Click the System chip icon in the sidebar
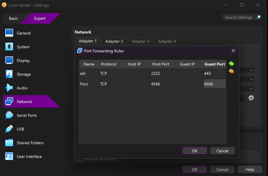The image size is (268, 176). (9, 47)
